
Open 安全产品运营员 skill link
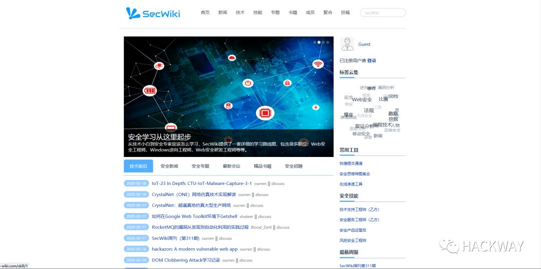[x=353, y=230]
